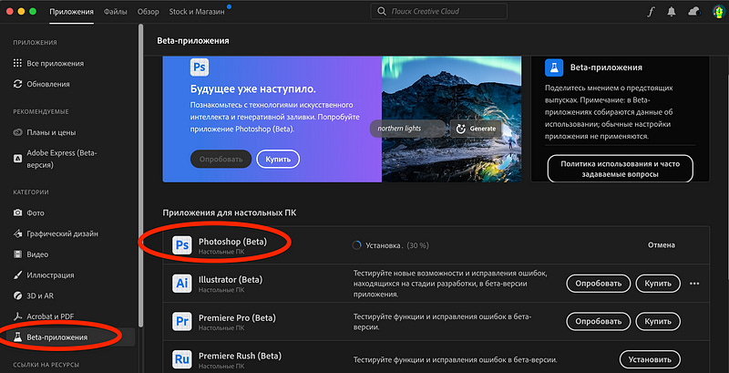Image resolution: width=729 pixels, height=373 pixels.
Task: Select the Иллюстрация category
Action: coord(51,275)
